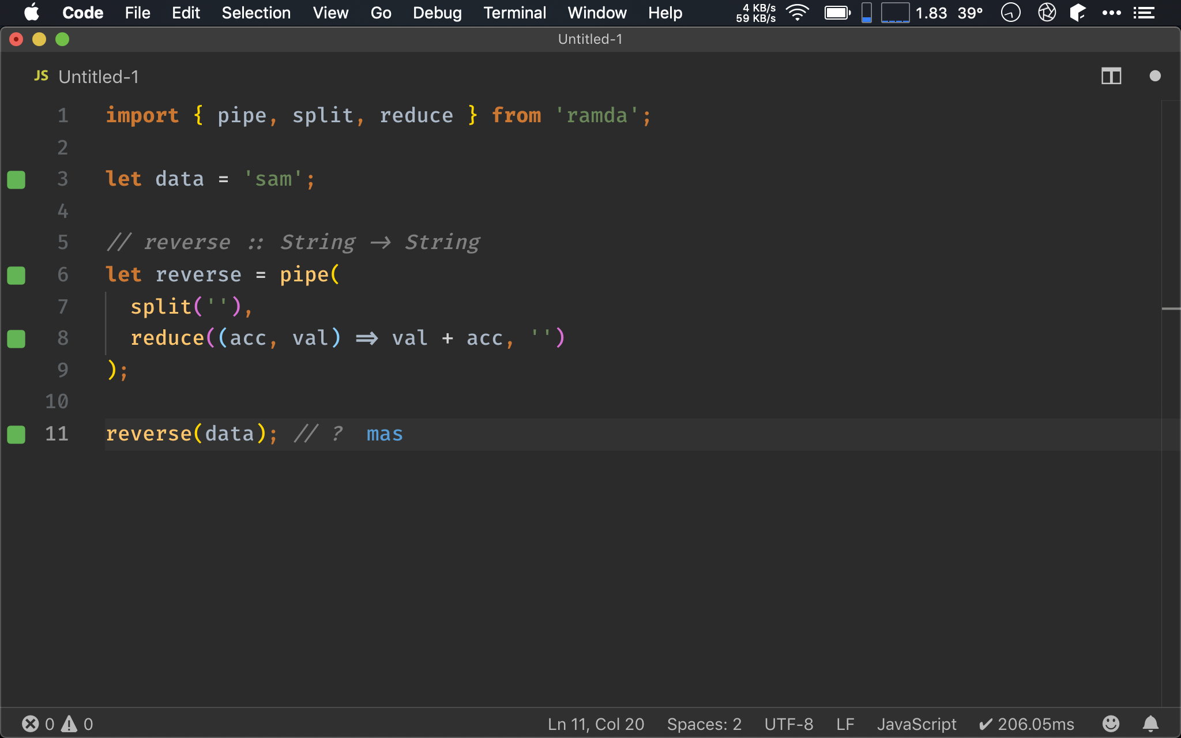1181x738 pixels.
Task: Select the Untitled-1 editor tab
Action: [x=99, y=77]
